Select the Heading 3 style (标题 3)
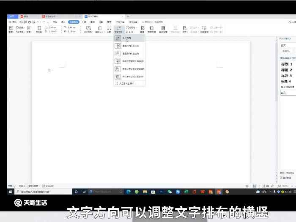Image resolution: width=296 pixels, height=222 pixels. coord(287,76)
